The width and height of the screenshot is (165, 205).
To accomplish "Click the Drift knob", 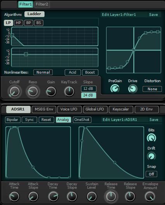I will (151, 156).
